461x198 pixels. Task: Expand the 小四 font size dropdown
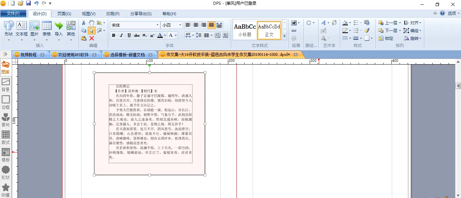pyautogui.click(x=180, y=25)
